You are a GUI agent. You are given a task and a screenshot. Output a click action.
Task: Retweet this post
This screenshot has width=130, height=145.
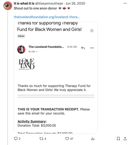point(41,139)
